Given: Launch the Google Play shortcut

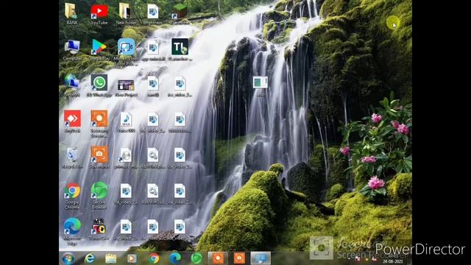Looking at the screenshot, I should pyautogui.click(x=99, y=50).
